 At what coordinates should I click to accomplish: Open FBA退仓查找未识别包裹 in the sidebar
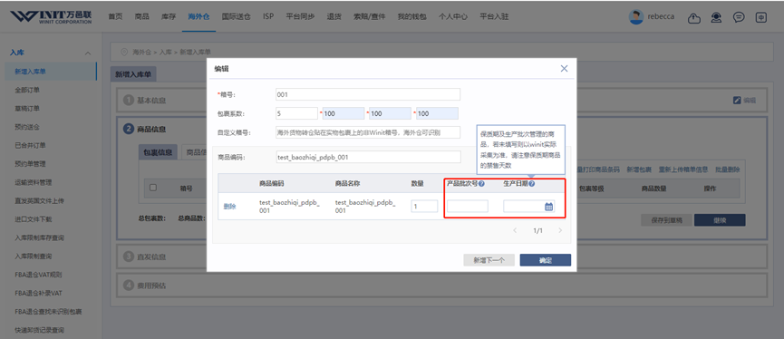pos(49,312)
